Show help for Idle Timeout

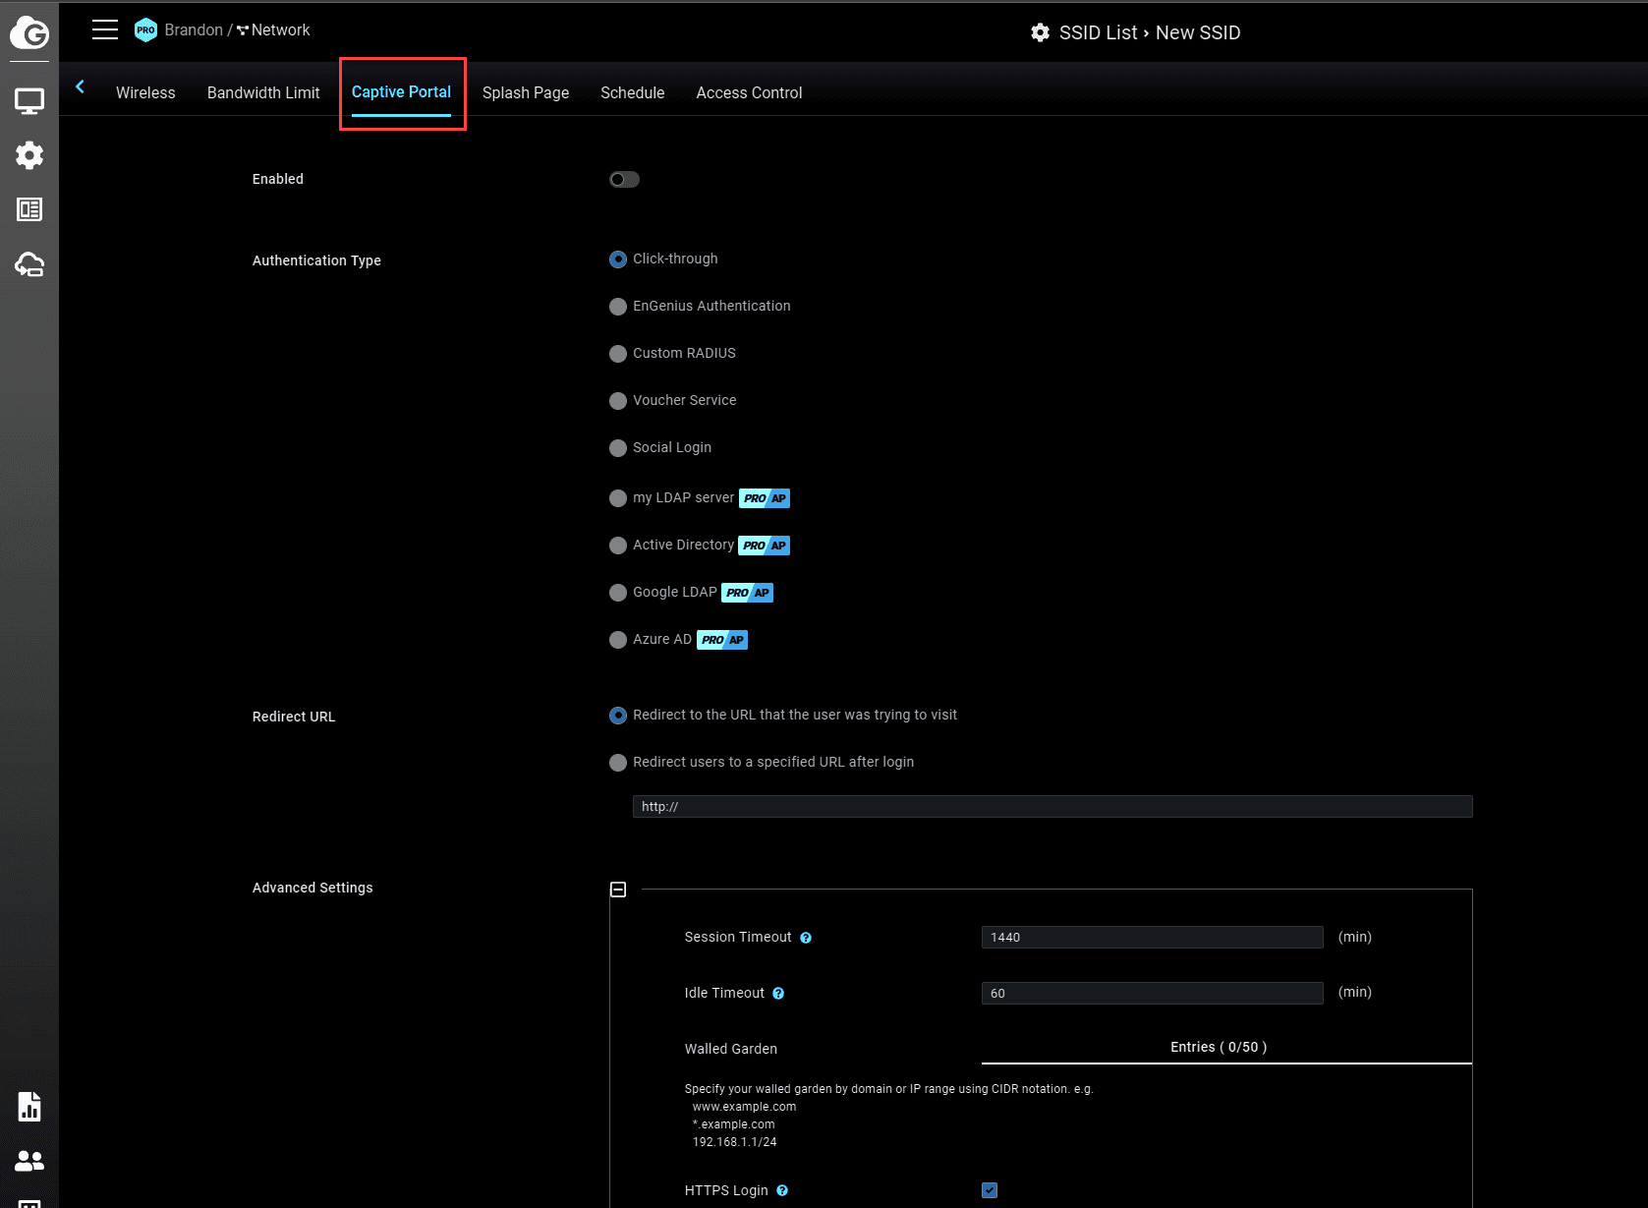(778, 994)
